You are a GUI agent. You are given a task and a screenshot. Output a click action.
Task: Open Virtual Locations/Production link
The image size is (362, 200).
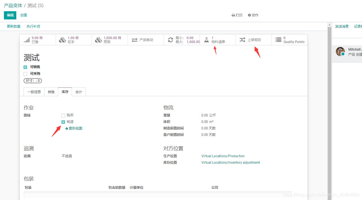[x=223, y=156]
